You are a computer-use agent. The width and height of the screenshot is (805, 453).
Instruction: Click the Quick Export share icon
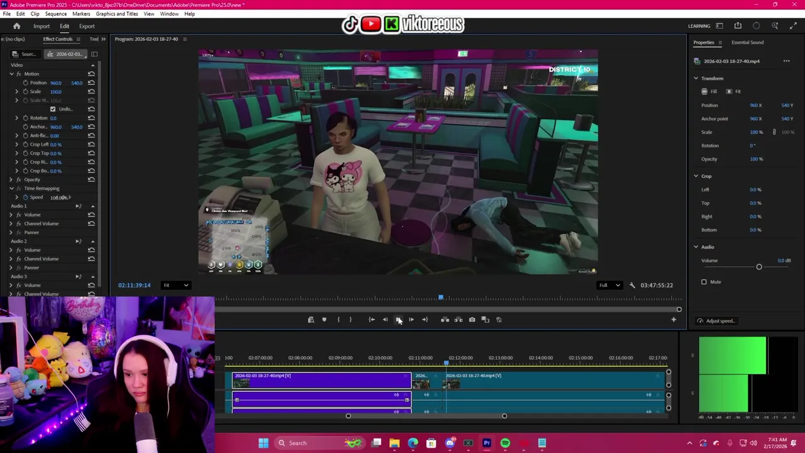point(738,26)
